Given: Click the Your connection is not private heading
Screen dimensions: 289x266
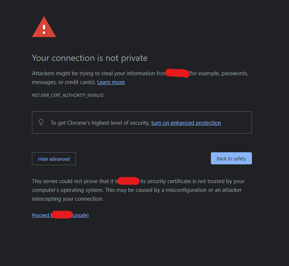Looking at the screenshot, I should click(x=90, y=58).
